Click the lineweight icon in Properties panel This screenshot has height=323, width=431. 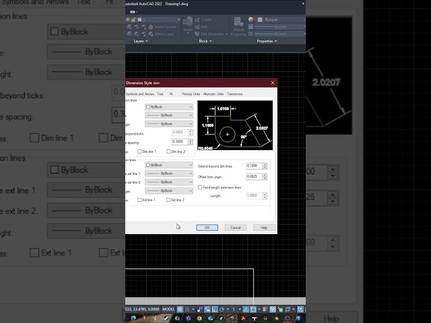click(x=251, y=27)
